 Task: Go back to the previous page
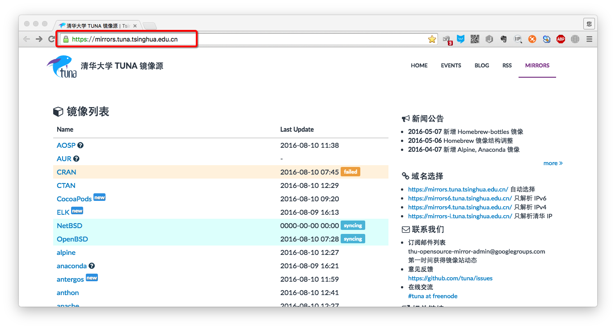click(x=27, y=39)
